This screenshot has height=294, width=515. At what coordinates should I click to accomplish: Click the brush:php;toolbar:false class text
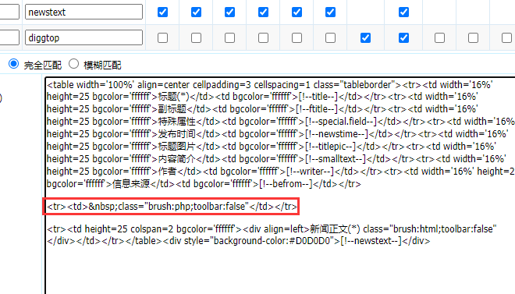pos(197,207)
